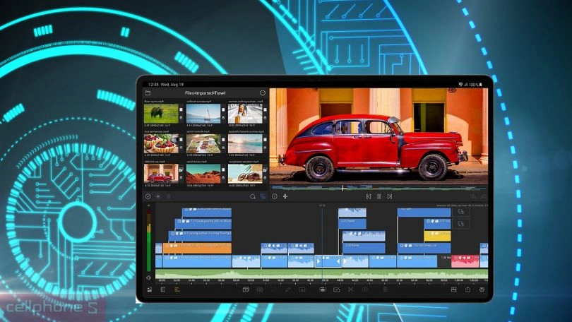Split the clip with the scissors tool
The height and width of the screenshot is (322, 572).
pyautogui.click(x=350, y=290)
